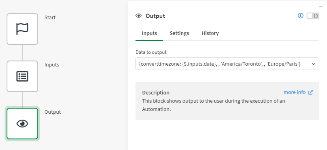Toggle the raw code view switch

click(x=313, y=16)
